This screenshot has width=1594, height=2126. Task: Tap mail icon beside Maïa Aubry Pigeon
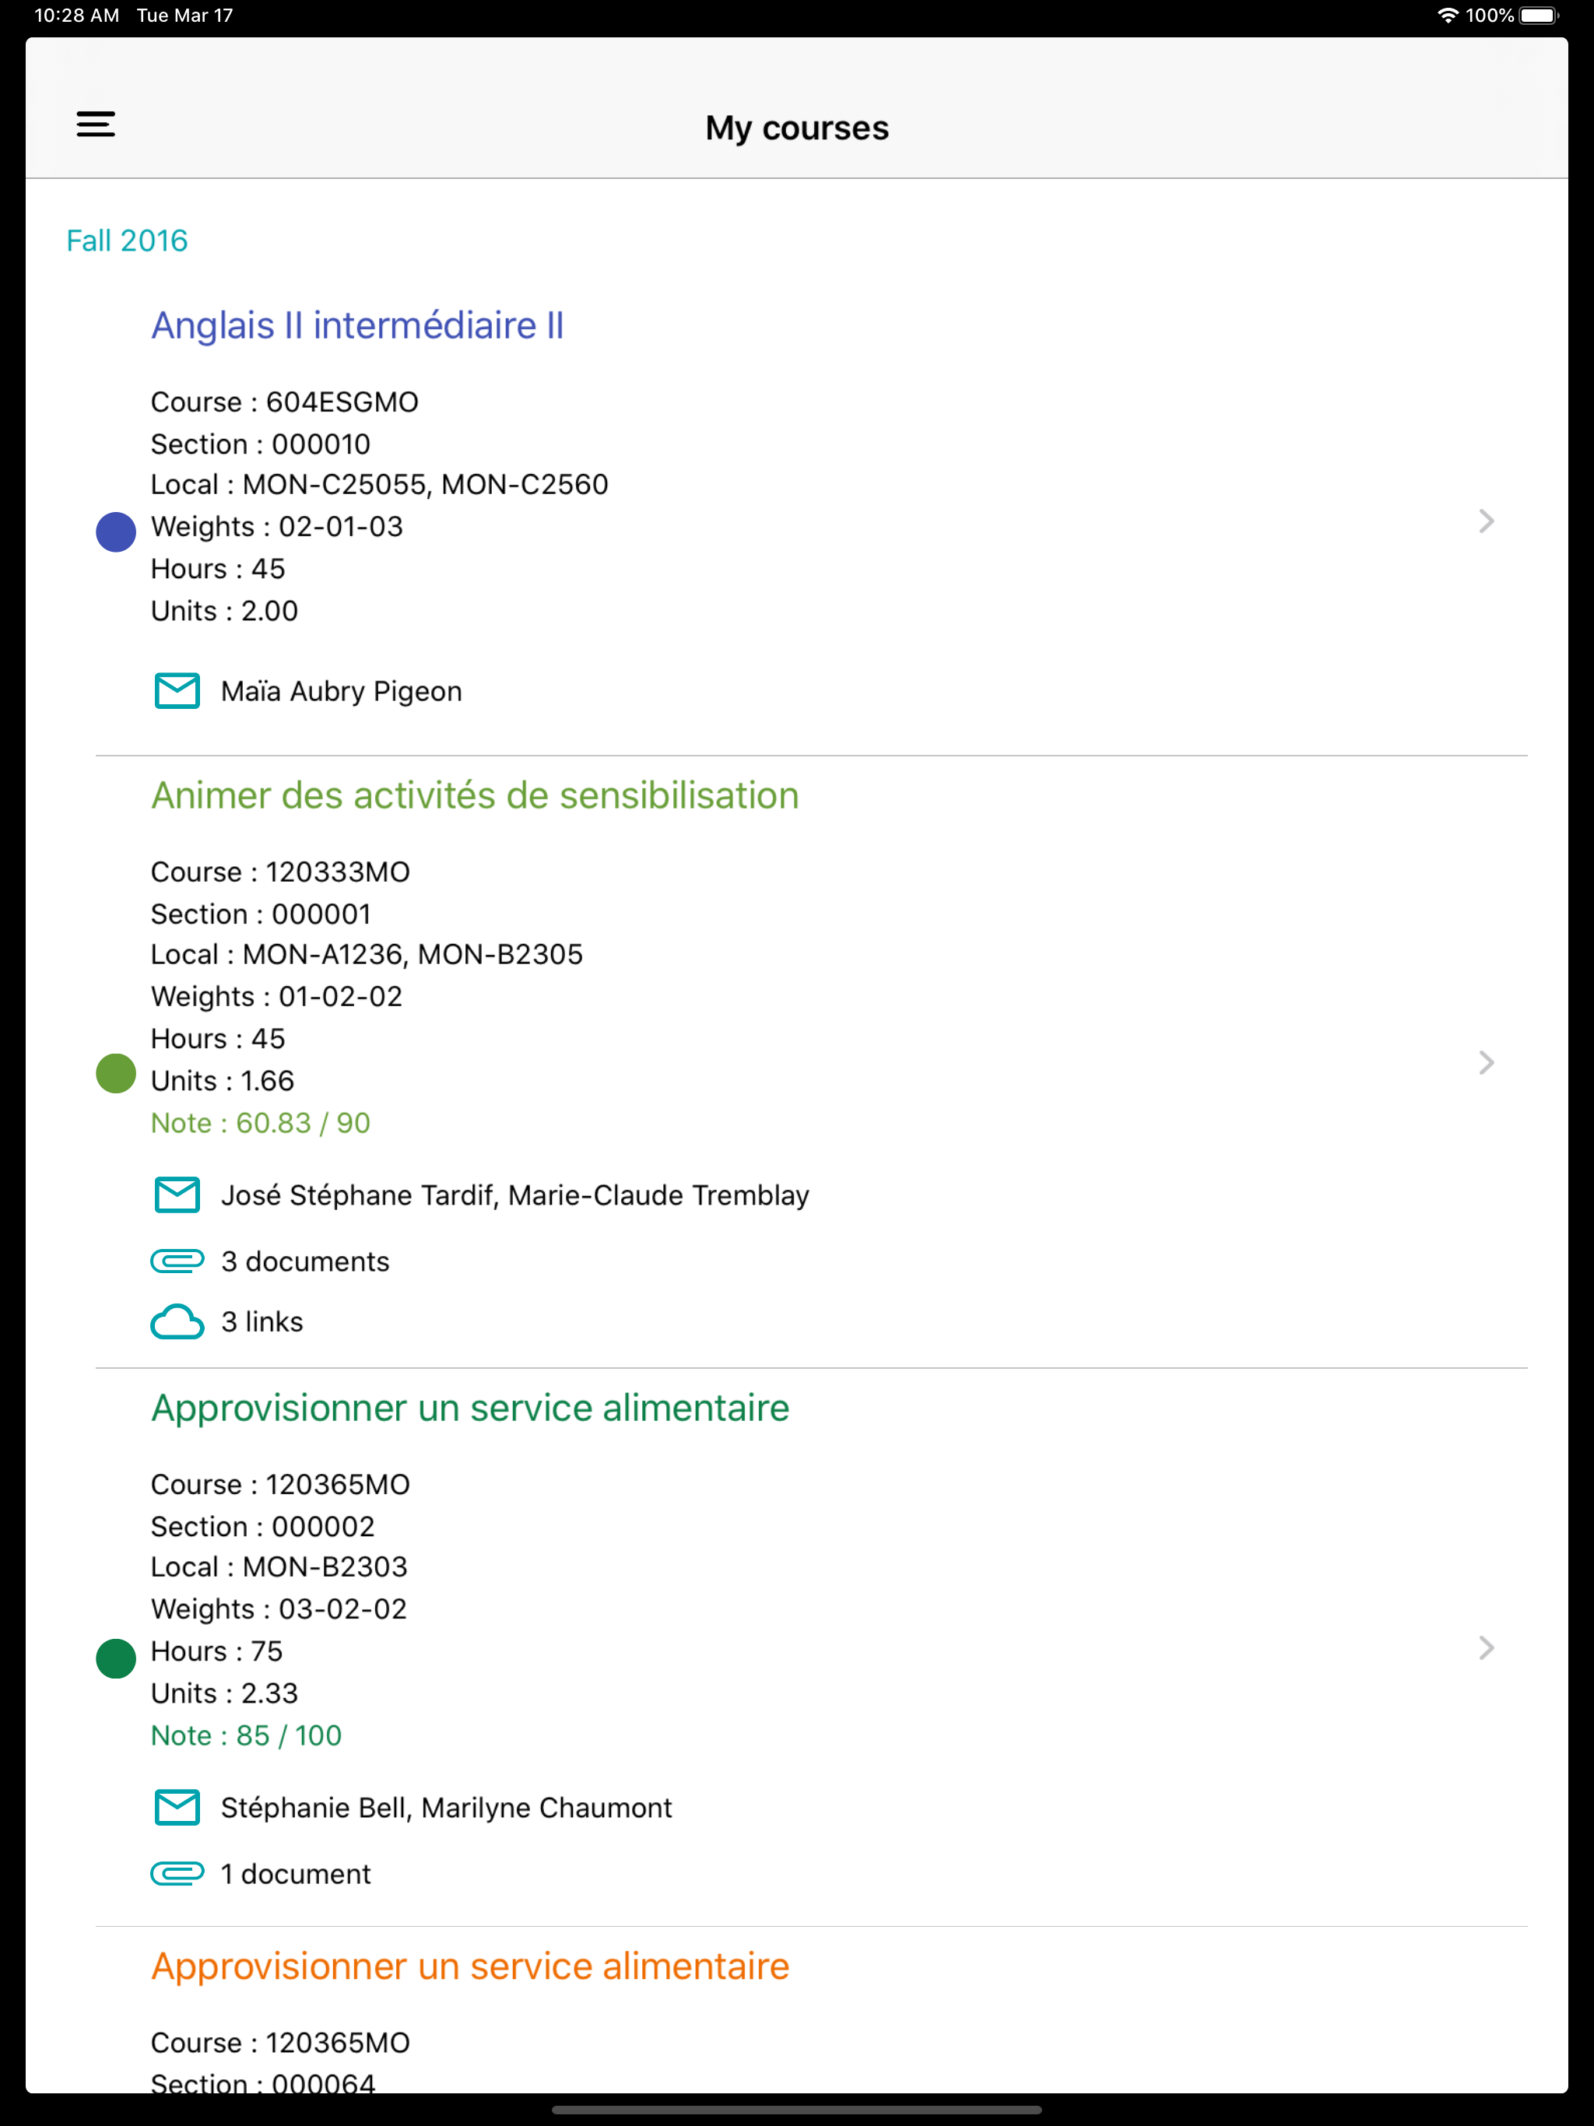pos(177,691)
